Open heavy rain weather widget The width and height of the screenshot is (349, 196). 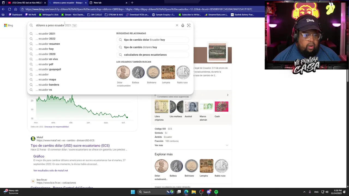pos(11,192)
